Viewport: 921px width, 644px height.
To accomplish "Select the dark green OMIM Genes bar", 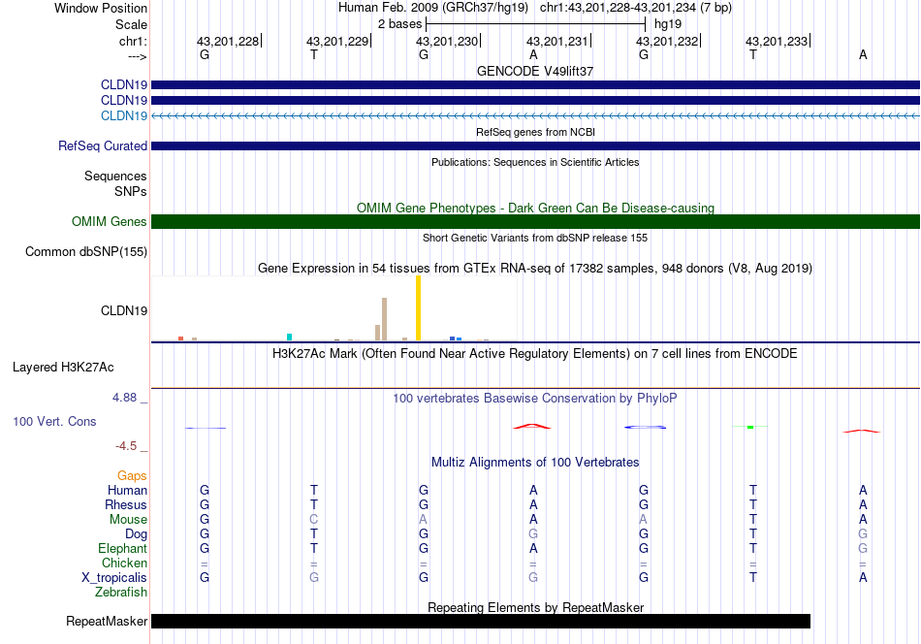I will [x=535, y=221].
